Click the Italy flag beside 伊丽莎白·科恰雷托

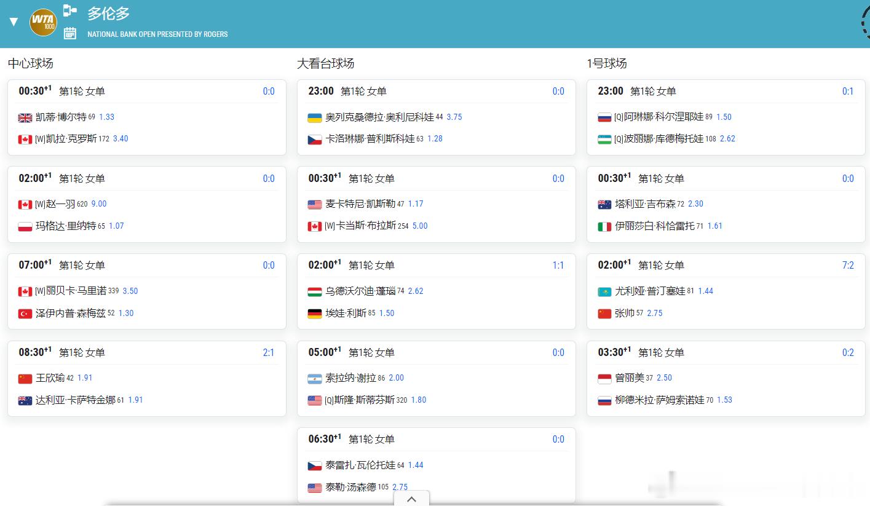point(604,226)
